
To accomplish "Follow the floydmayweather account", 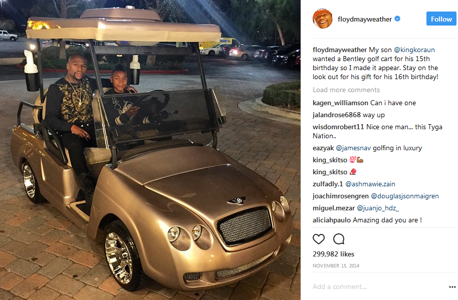I will (x=441, y=19).
